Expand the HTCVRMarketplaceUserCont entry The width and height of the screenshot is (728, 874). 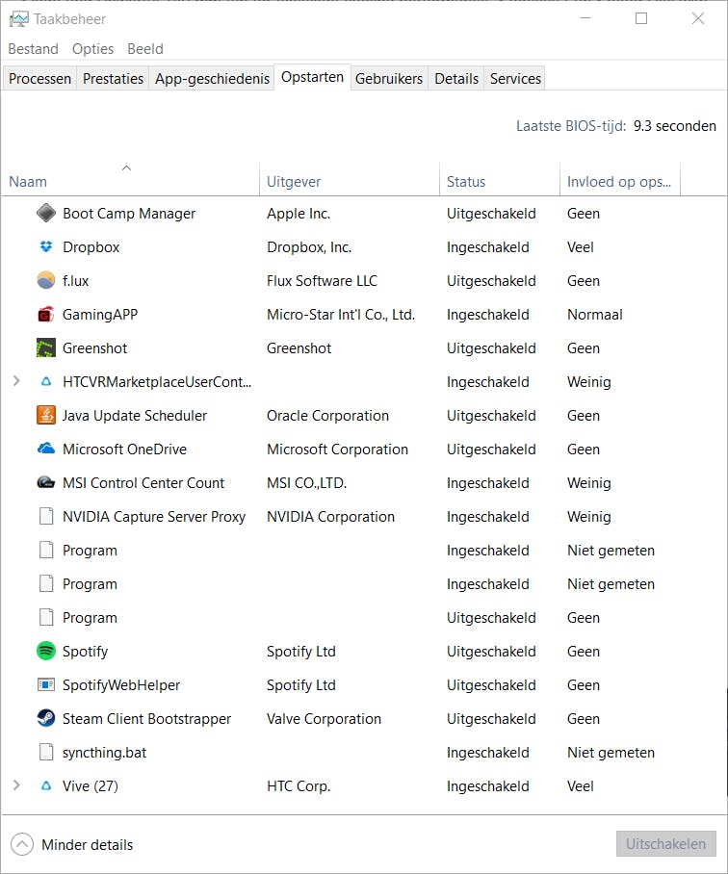coord(16,382)
